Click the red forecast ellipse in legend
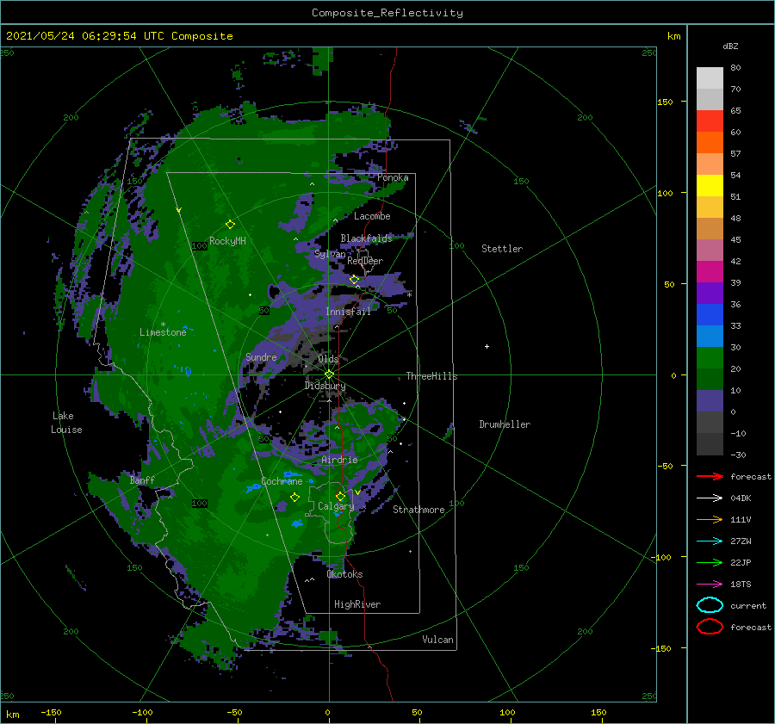 710,627
